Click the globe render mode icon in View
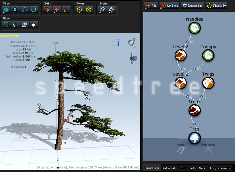Screen dimensions: 235x172 pyautogui.click(x=6, y=10)
